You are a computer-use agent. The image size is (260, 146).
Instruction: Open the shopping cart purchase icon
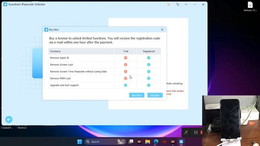pos(169,4)
